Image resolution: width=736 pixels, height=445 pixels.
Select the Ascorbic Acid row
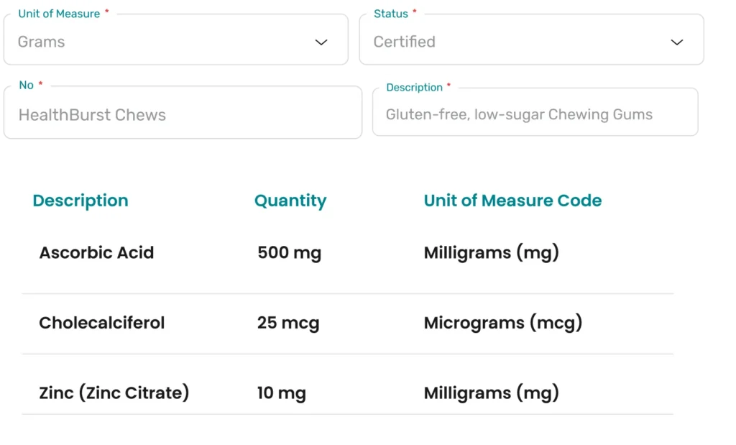click(96, 252)
